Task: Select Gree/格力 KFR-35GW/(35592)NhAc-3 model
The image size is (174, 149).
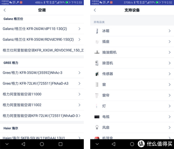Action: 42,73
